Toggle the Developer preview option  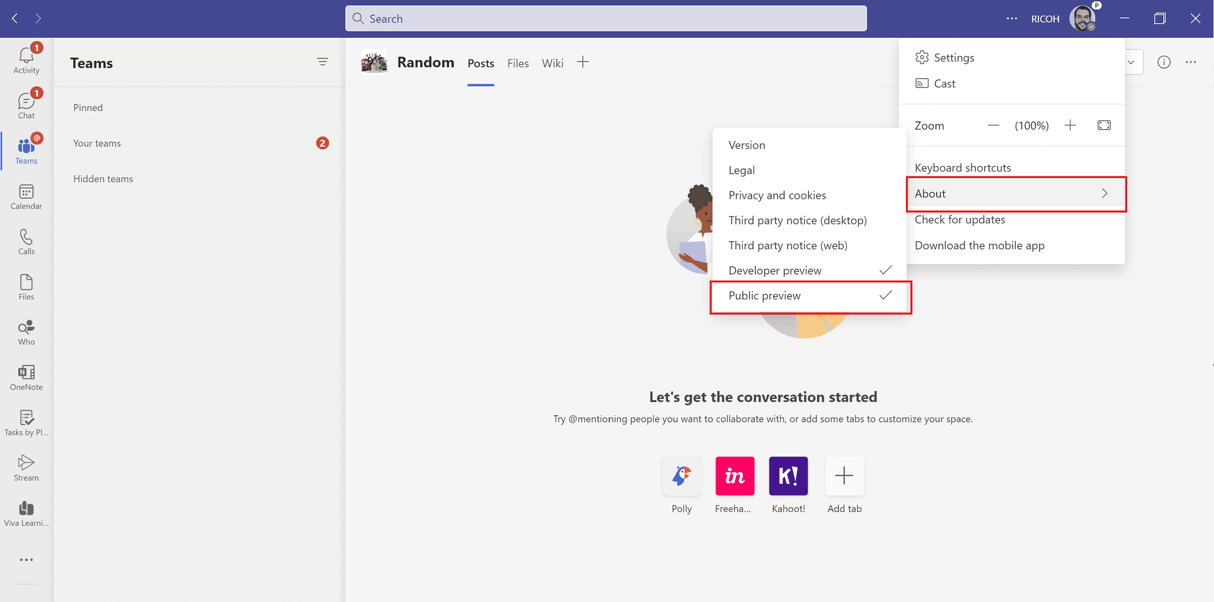[810, 270]
